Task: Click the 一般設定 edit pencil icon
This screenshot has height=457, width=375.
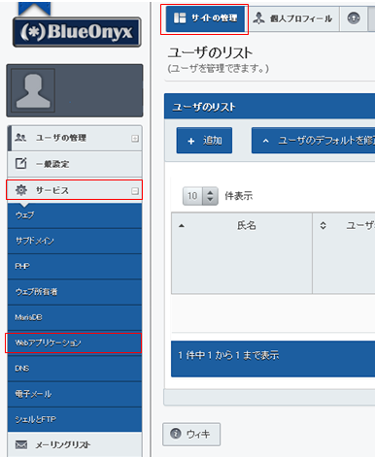Action: [x=21, y=163]
